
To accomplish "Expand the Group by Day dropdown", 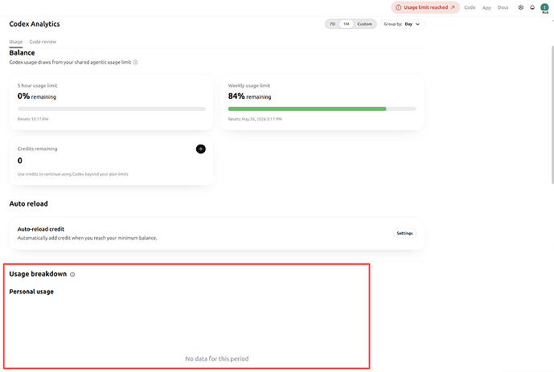I will 402,24.
